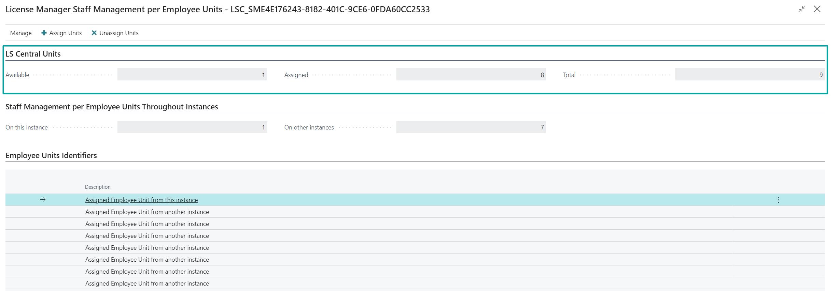Click the arrow indicator on the highlighted row
831x291 pixels.
click(x=43, y=200)
